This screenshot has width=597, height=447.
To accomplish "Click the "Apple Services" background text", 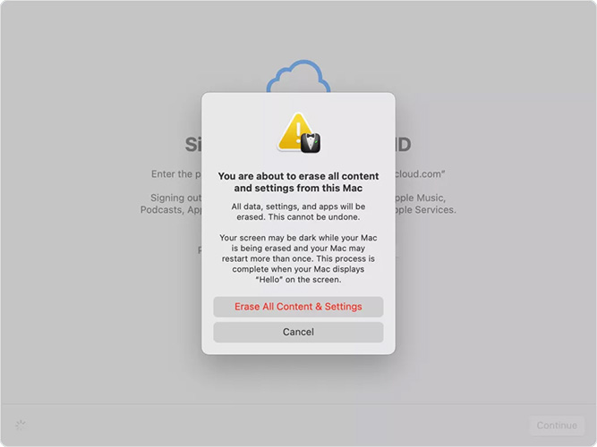I will pyautogui.click(x=426, y=210).
